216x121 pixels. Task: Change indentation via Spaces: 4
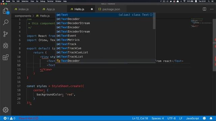[x=158, y=118]
